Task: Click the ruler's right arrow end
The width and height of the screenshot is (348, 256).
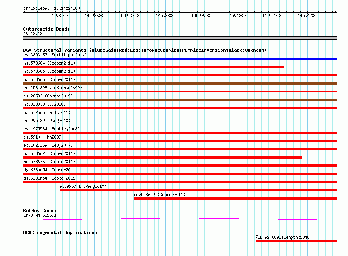Action: point(336,13)
